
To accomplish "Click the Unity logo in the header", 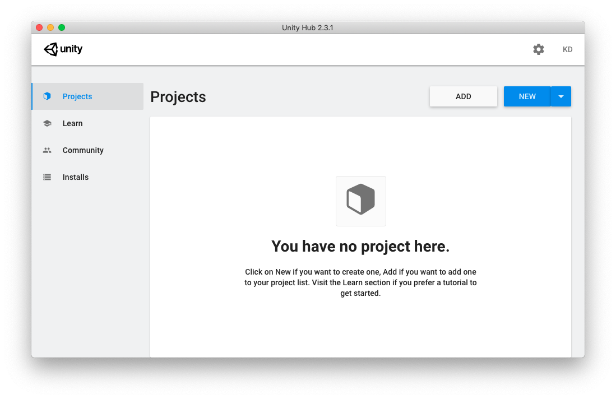I will (63, 49).
